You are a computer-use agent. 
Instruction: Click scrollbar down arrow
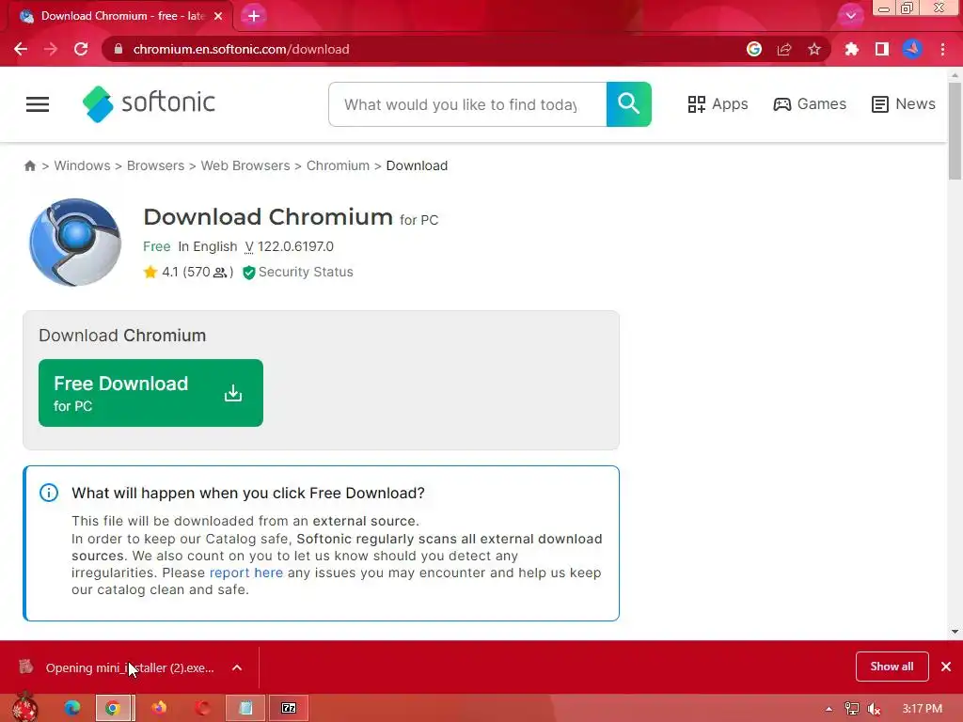pos(955,631)
